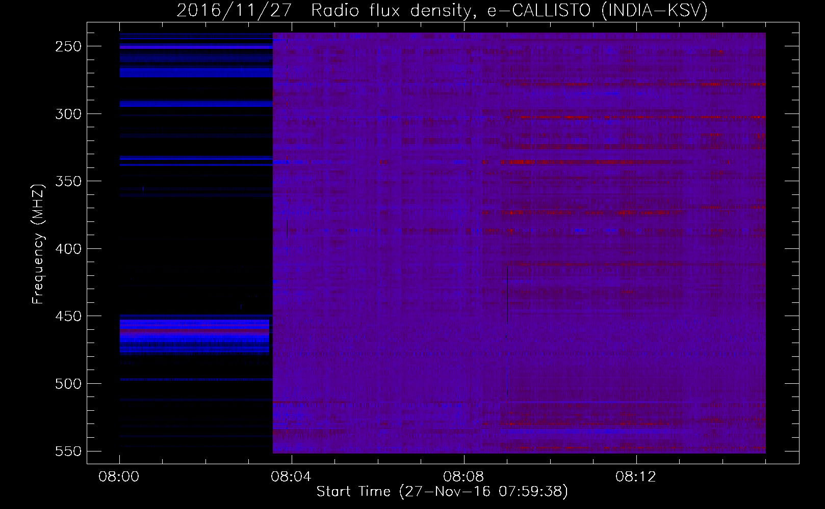Click the 'Frequency (MHZ)' axis label

(x=38, y=244)
